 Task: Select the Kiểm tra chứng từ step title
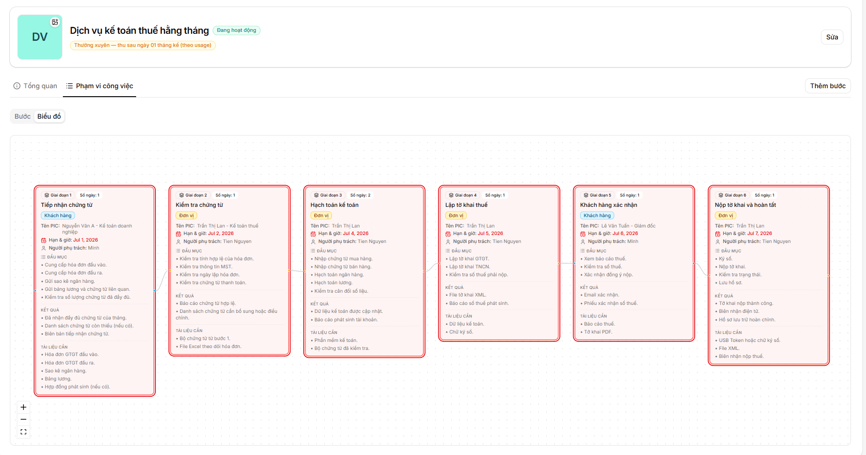pos(199,205)
